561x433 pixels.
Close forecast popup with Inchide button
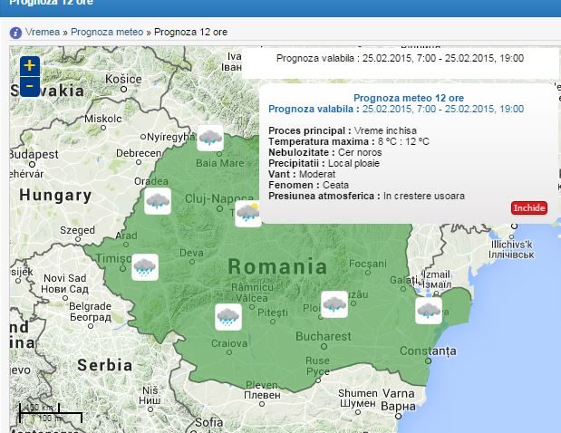[x=529, y=207]
